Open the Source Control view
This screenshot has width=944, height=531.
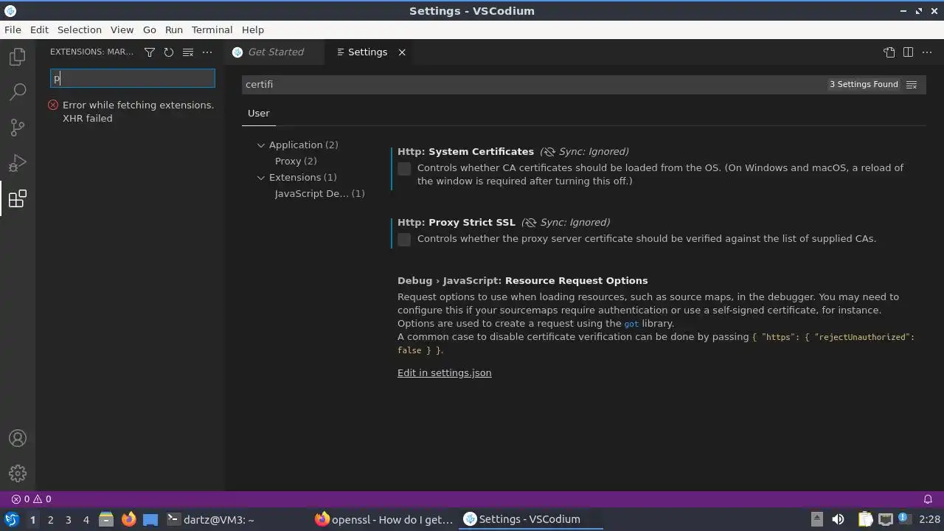[x=18, y=128]
